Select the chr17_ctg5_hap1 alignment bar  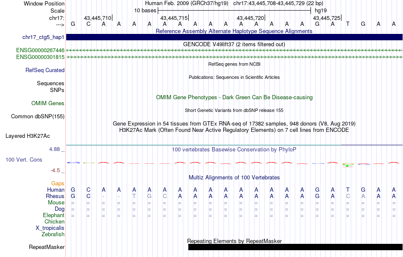235,37
